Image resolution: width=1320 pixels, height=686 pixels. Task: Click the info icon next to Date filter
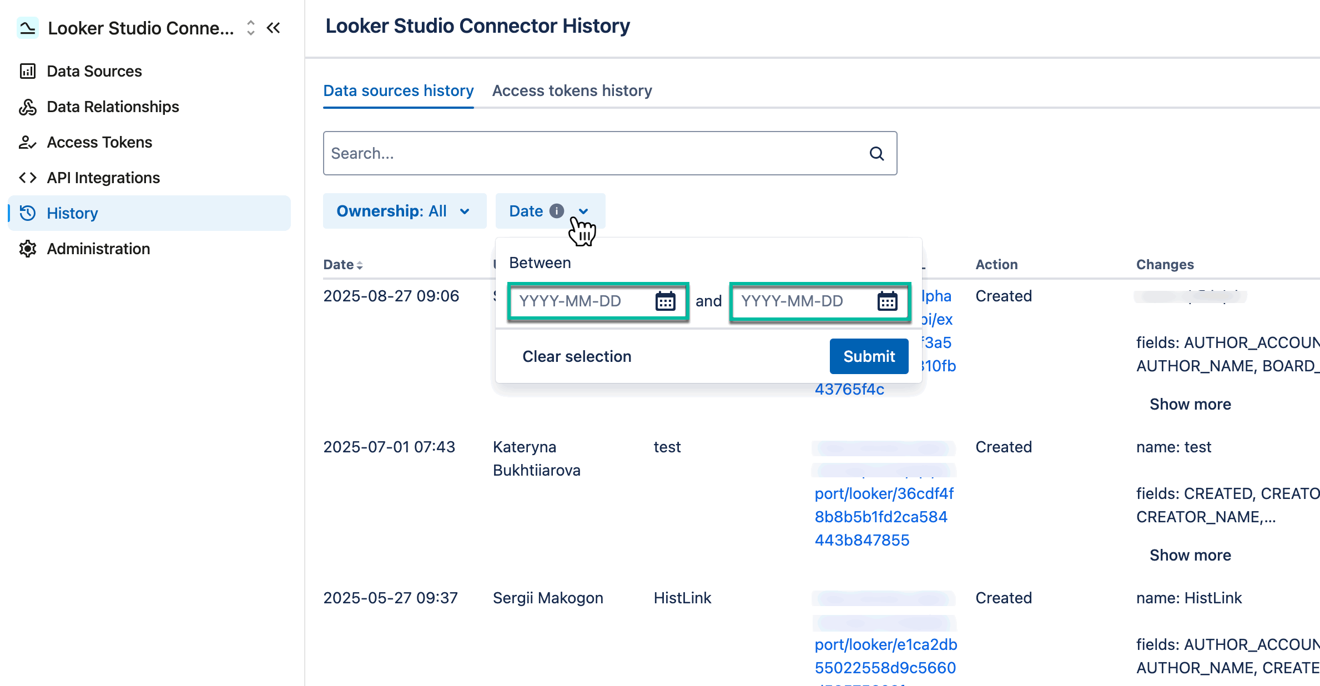pyautogui.click(x=557, y=211)
